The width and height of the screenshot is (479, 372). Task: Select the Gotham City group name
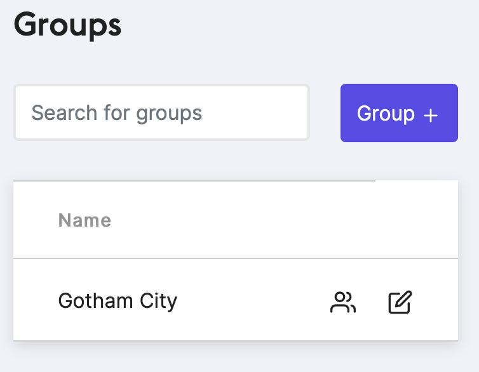point(118,301)
